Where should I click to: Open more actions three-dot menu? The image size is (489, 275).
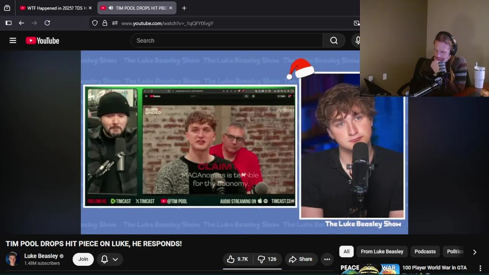click(x=327, y=259)
